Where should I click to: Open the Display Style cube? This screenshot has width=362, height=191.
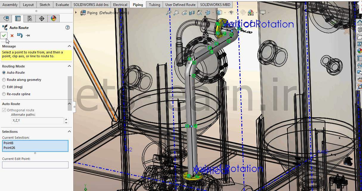tap(219, 13)
